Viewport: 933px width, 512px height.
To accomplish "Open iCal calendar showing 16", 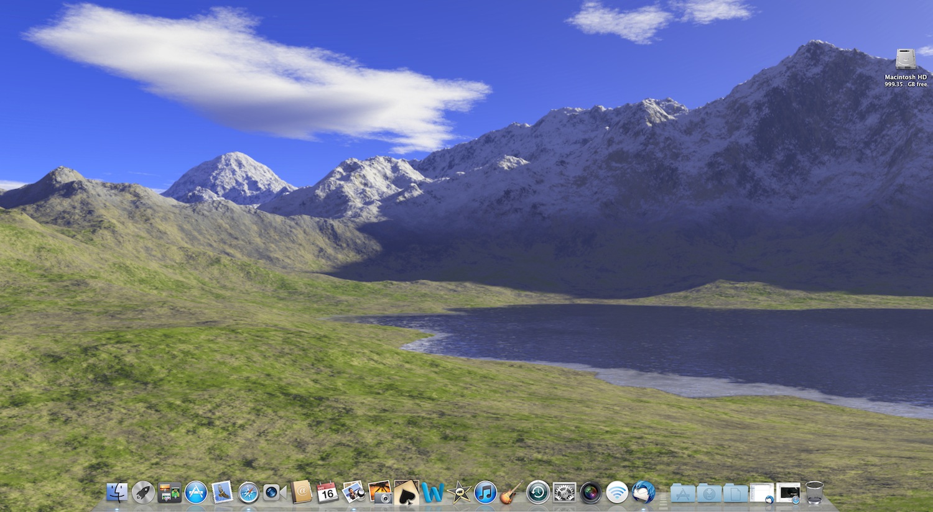I will (x=327, y=493).
